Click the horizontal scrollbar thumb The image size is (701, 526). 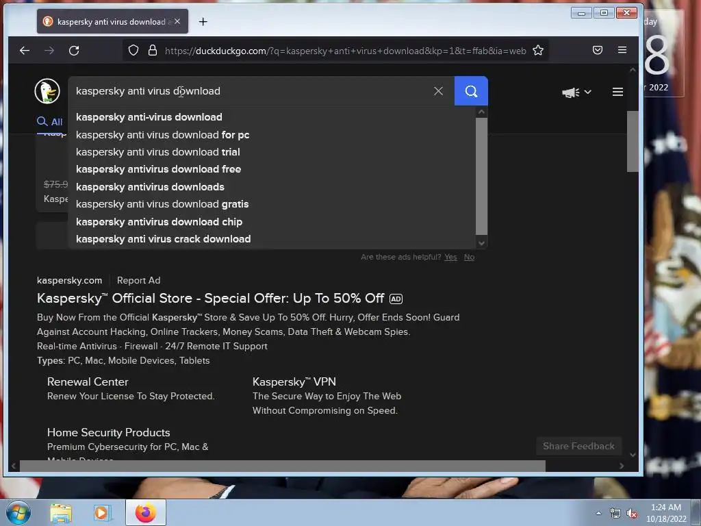click(x=283, y=466)
